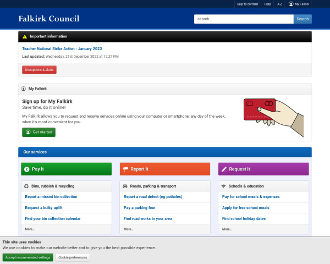Open Apply for free school meals

[246, 208]
